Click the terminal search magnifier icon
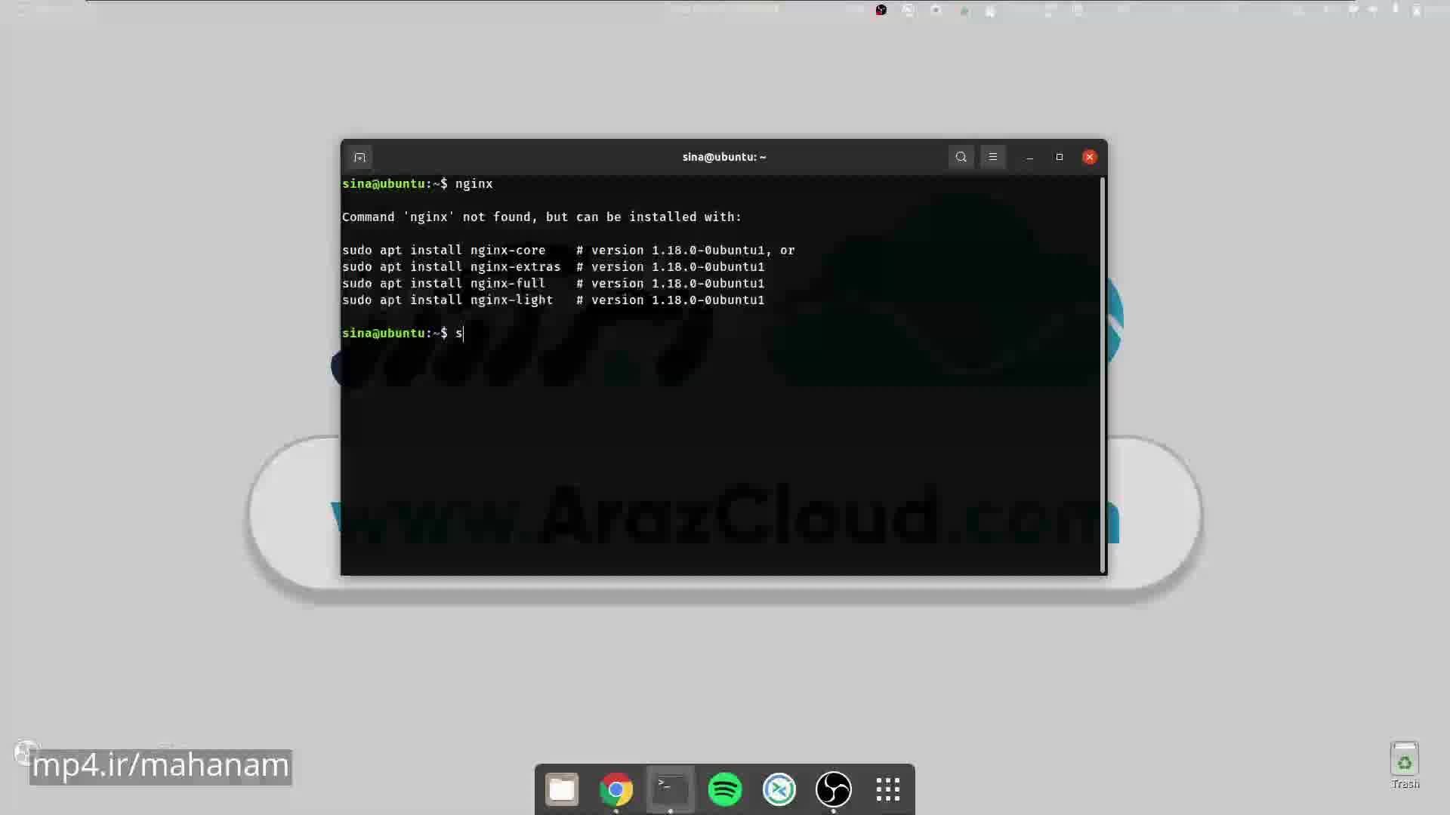 [961, 157]
